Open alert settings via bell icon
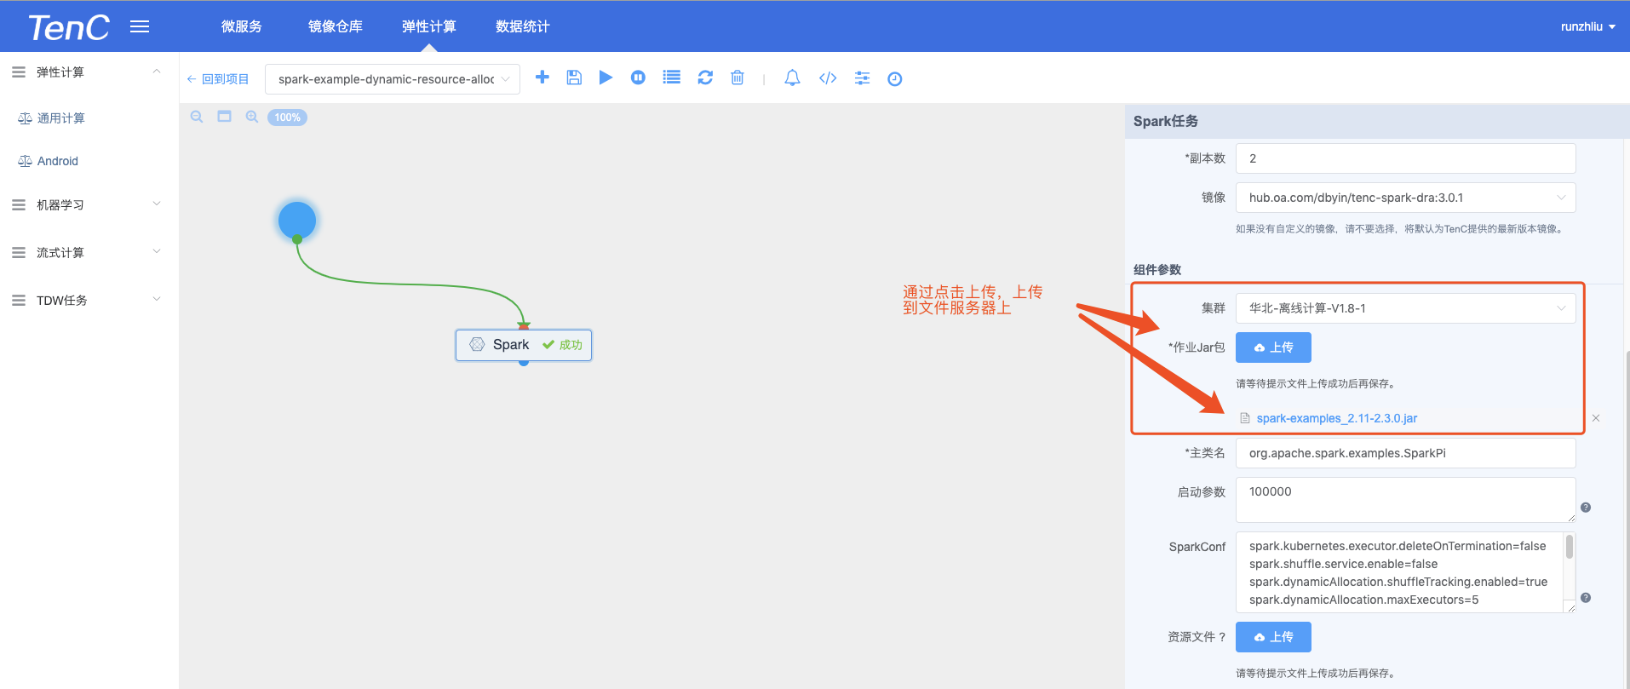The height and width of the screenshot is (689, 1630). pos(792,78)
